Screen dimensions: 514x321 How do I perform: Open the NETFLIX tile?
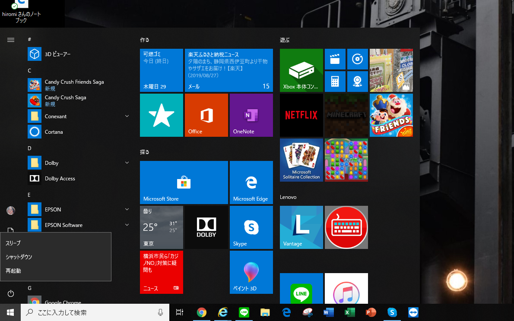pyautogui.click(x=301, y=115)
